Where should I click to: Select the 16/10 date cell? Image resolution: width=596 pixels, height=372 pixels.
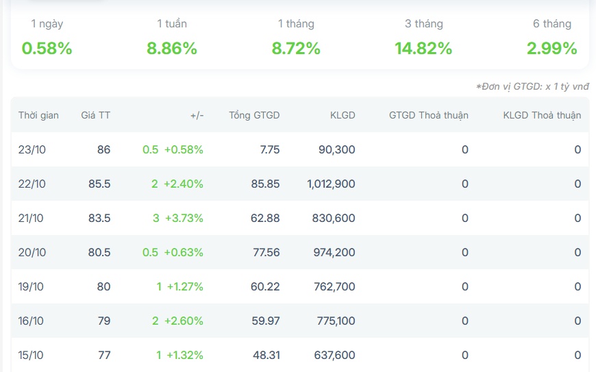tap(31, 321)
